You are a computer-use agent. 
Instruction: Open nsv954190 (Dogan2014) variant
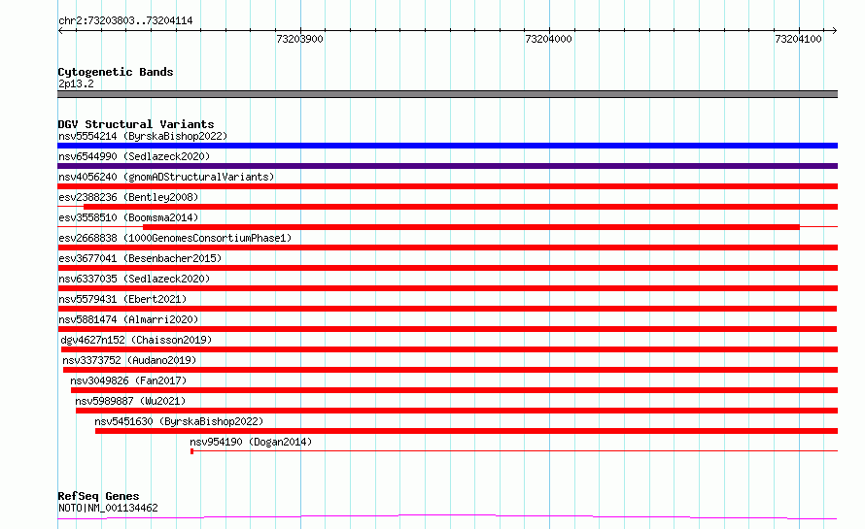(x=251, y=442)
